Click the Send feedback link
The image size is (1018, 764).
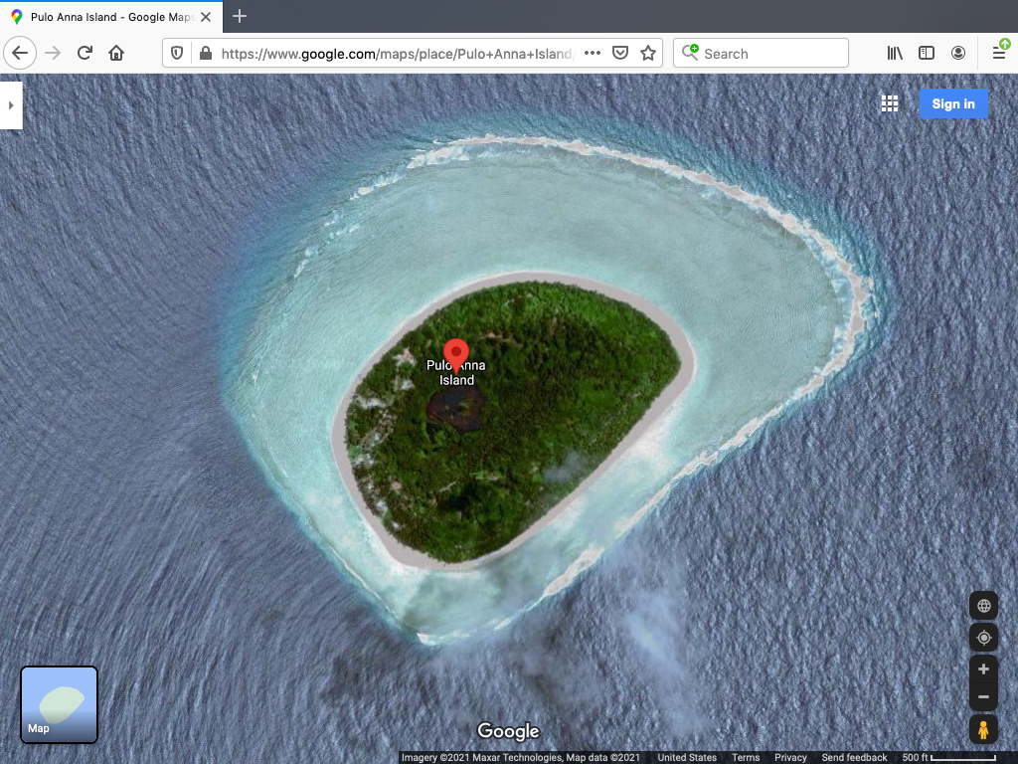[x=854, y=758]
